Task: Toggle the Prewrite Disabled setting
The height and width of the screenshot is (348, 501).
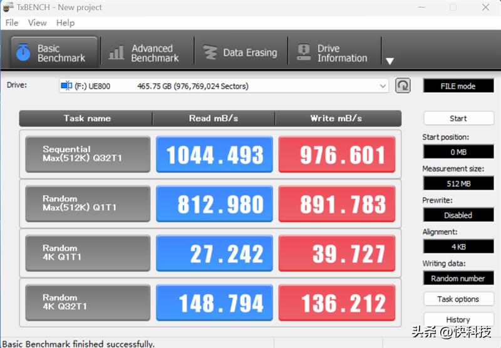Action: 458,215
